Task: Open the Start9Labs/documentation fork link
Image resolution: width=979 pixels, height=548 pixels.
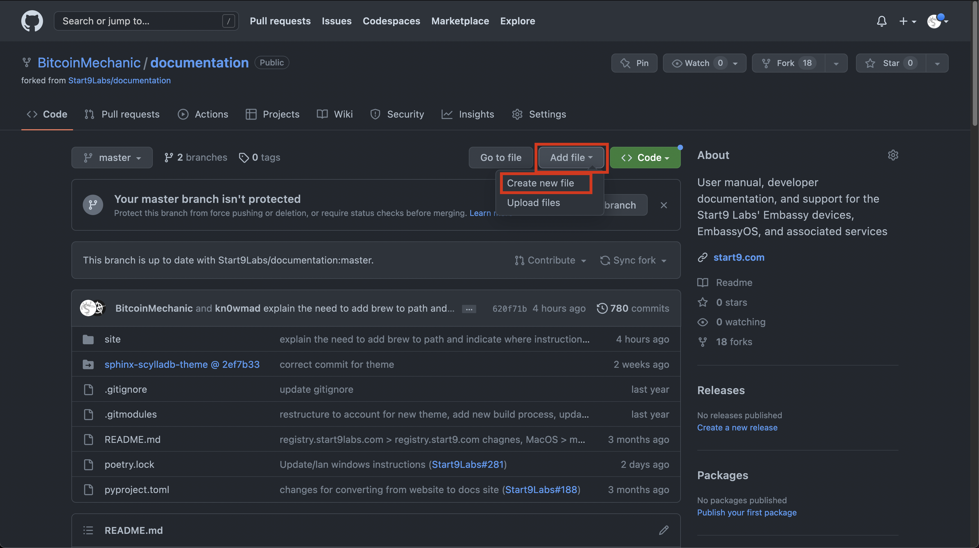Action: [119, 80]
